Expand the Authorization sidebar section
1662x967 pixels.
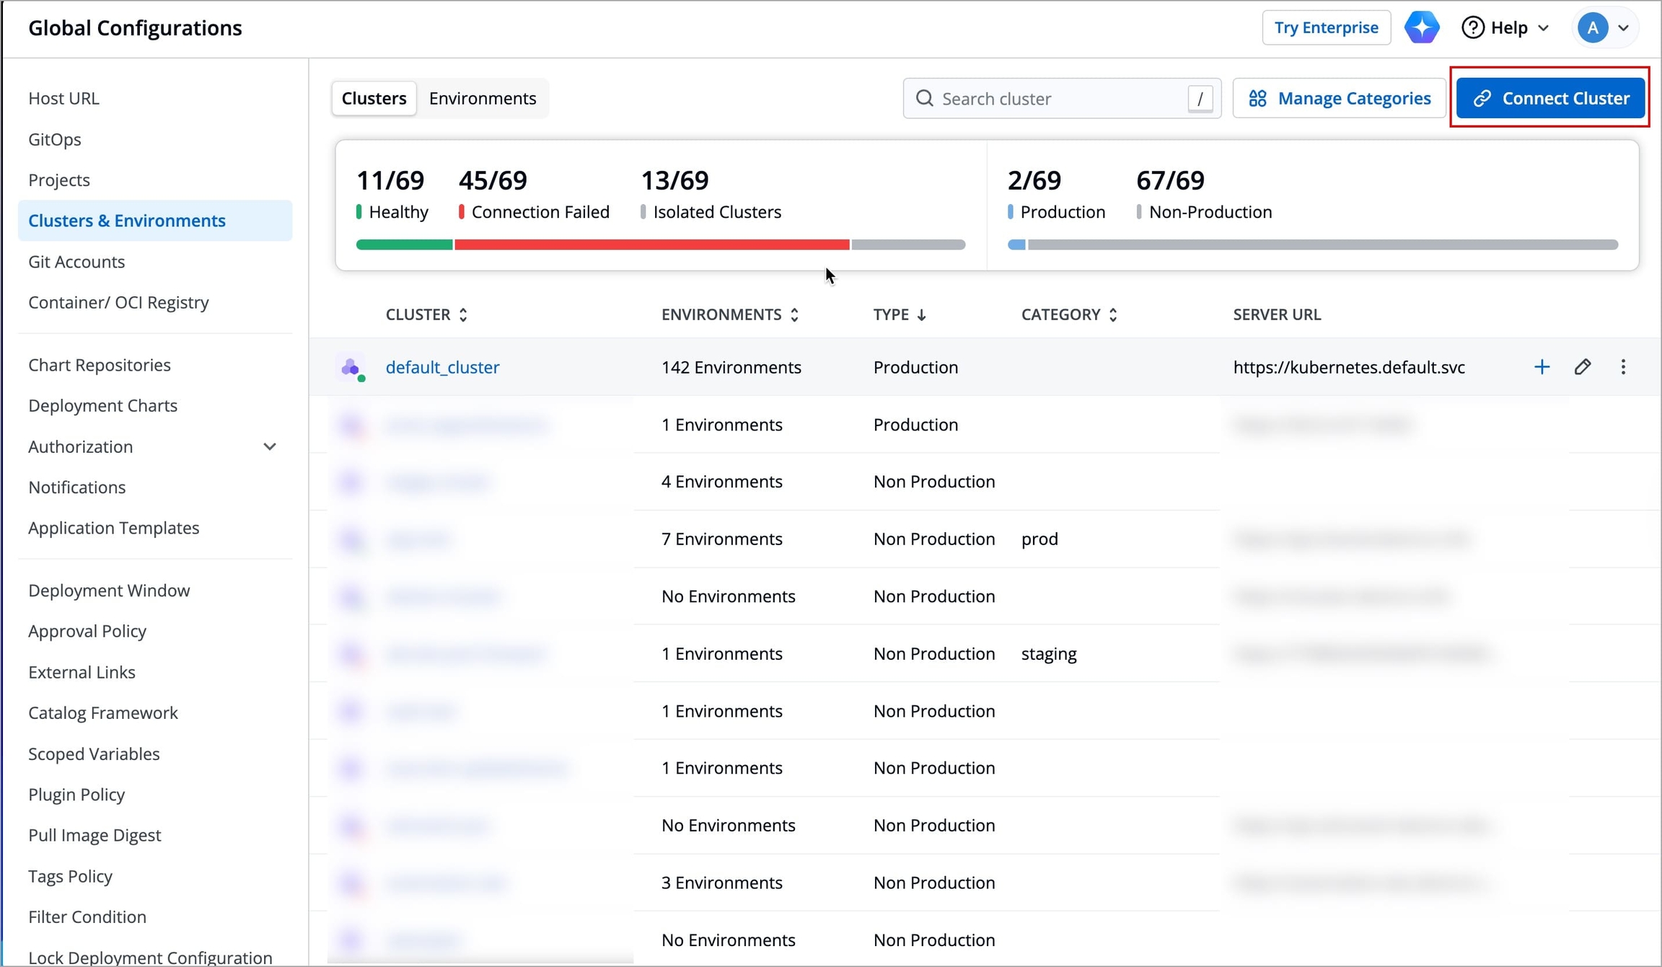269,446
